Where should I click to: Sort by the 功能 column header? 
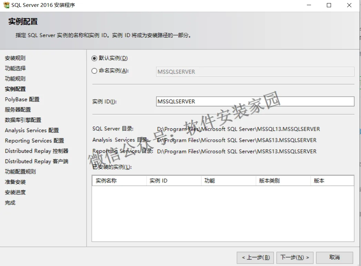click(228, 181)
